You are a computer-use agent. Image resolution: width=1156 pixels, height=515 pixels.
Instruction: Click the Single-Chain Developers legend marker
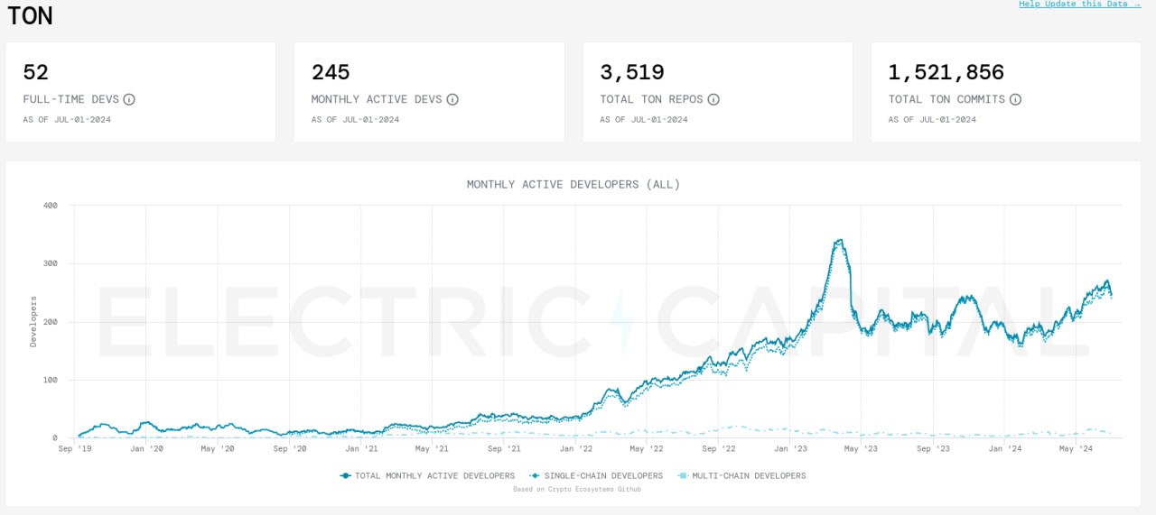click(x=536, y=475)
